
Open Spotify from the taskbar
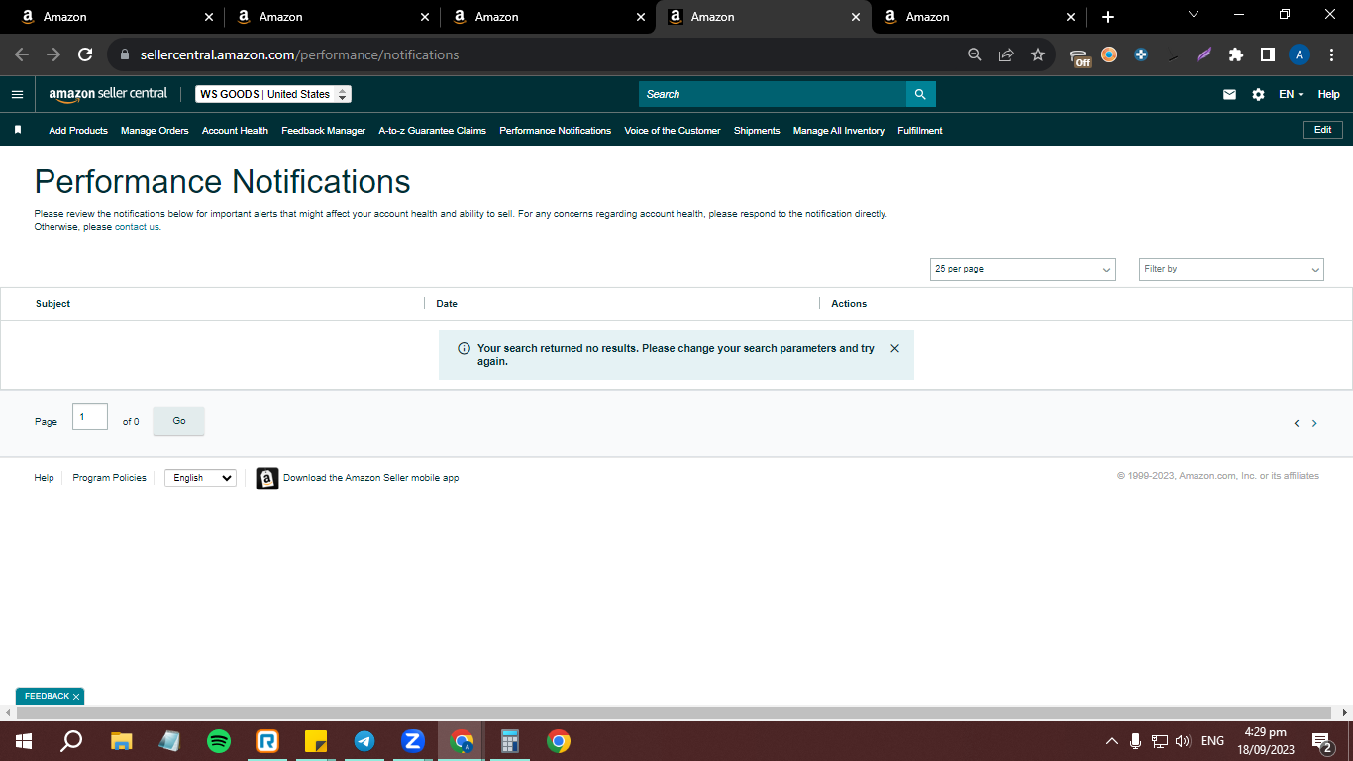tap(219, 741)
